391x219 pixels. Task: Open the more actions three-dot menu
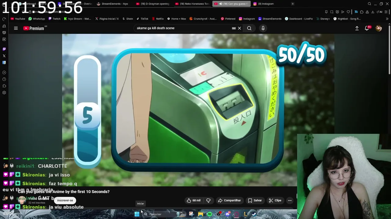coord(290,200)
